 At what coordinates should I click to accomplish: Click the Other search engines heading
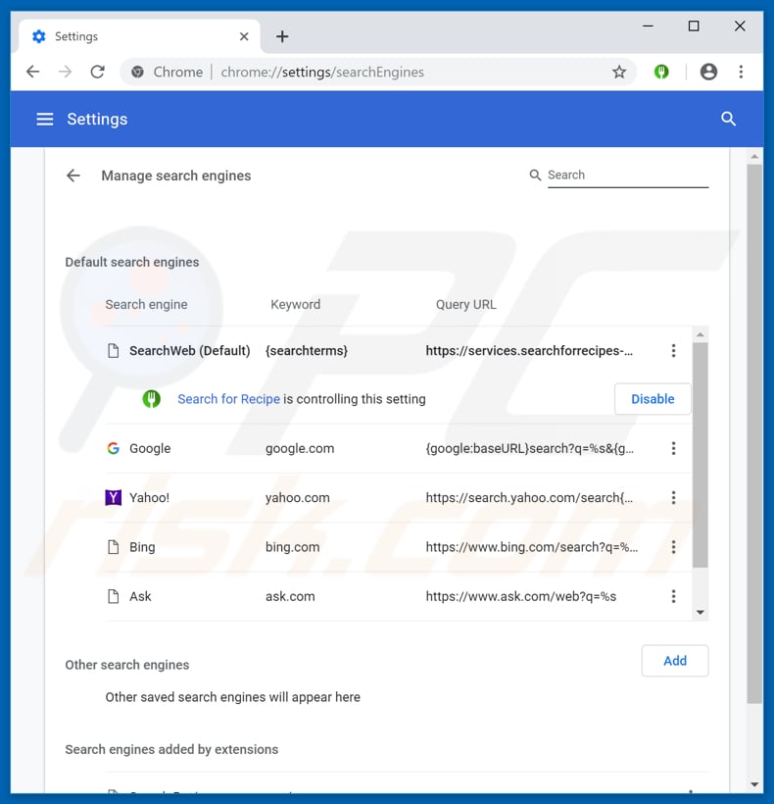pyautogui.click(x=127, y=665)
